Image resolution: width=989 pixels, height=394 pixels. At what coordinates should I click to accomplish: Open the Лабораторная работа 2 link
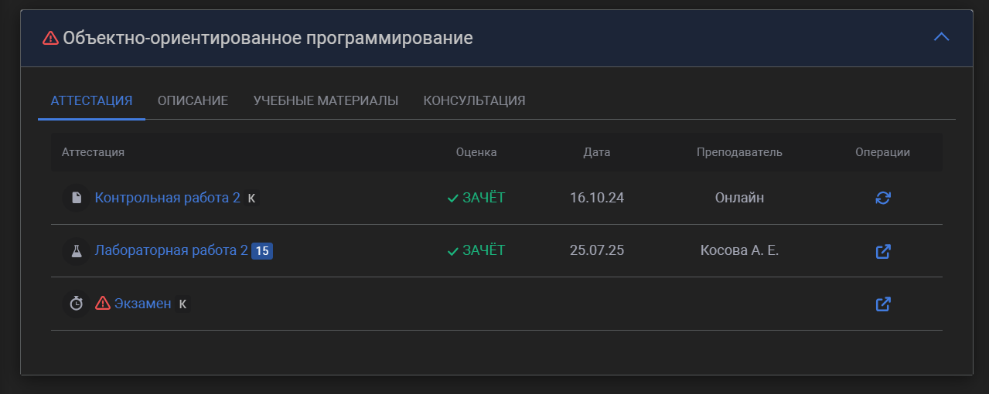point(171,251)
